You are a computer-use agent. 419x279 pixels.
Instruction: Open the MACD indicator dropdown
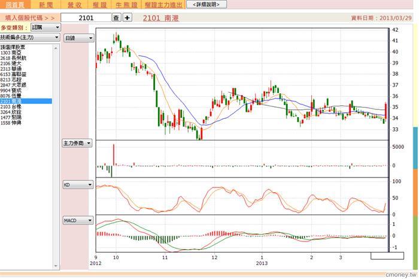point(78,220)
